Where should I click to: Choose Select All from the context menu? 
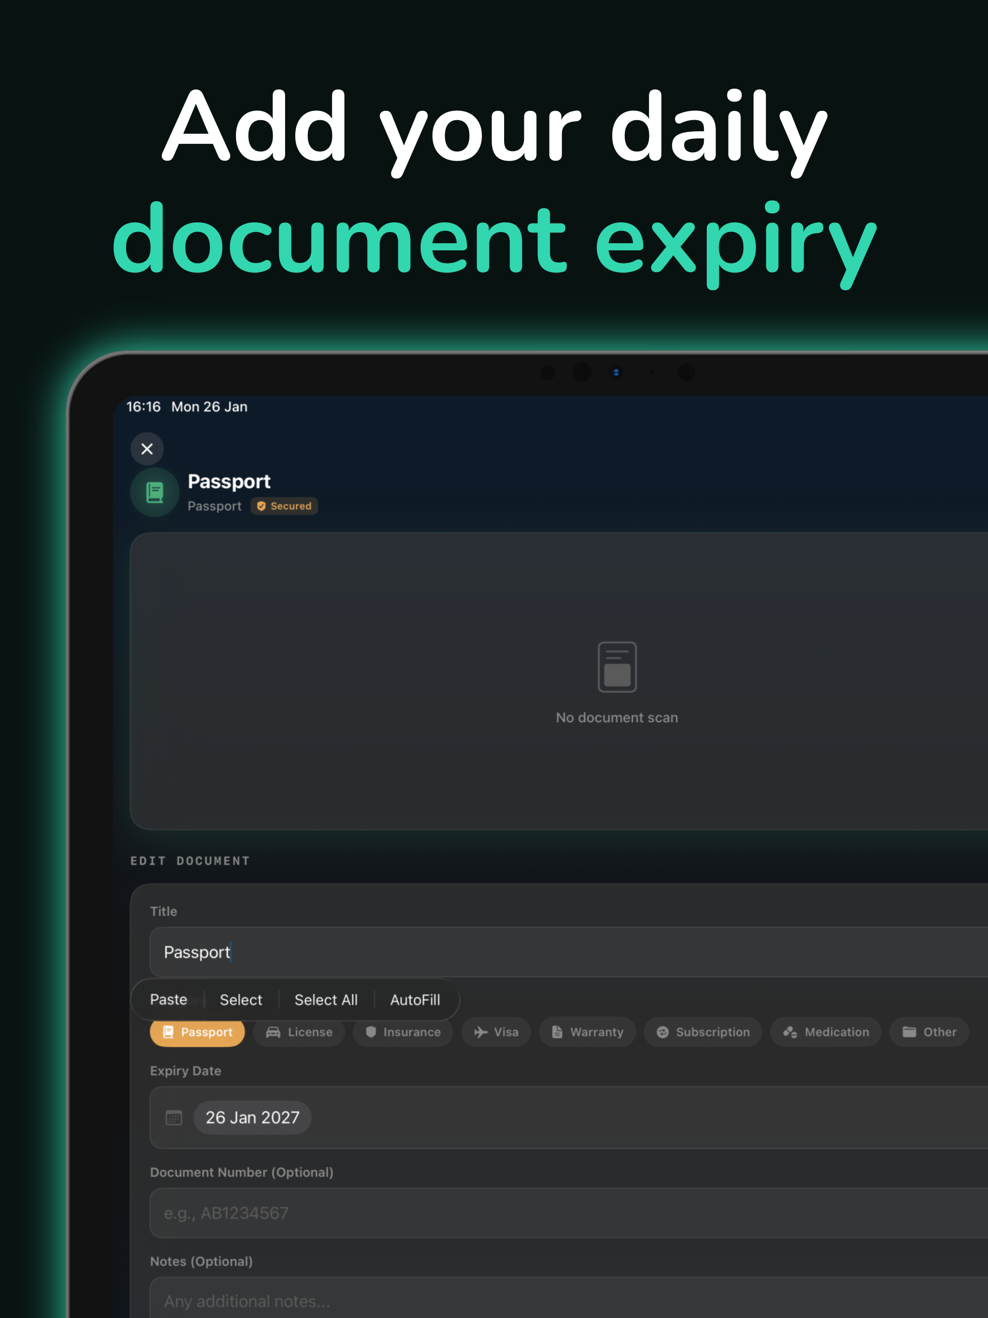point(326,999)
